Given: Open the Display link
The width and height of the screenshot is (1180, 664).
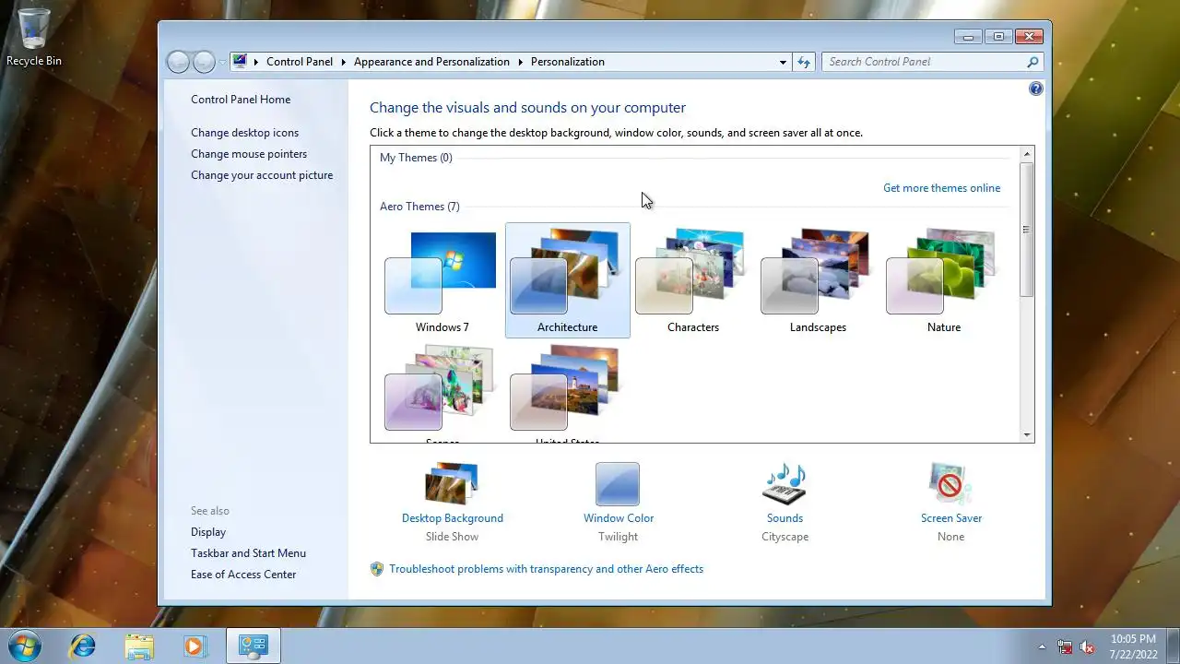Looking at the screenshot, I should click(208, 532).
